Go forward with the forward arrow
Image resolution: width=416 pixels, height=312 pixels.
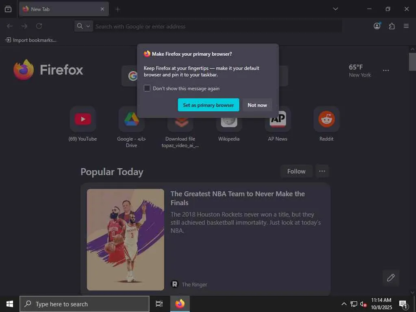24,26
